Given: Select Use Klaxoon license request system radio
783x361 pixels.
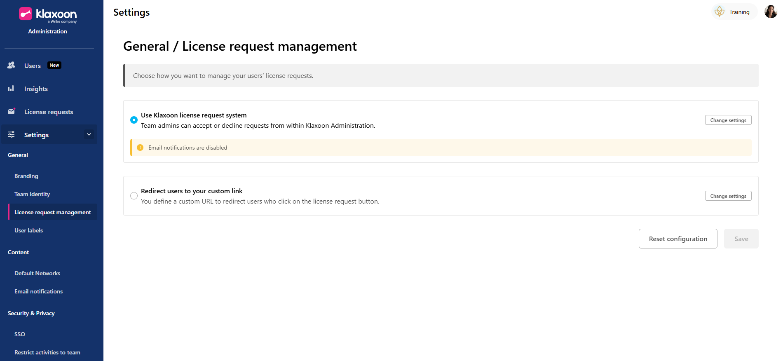Looking at the screenshot, I should (134, 120).
